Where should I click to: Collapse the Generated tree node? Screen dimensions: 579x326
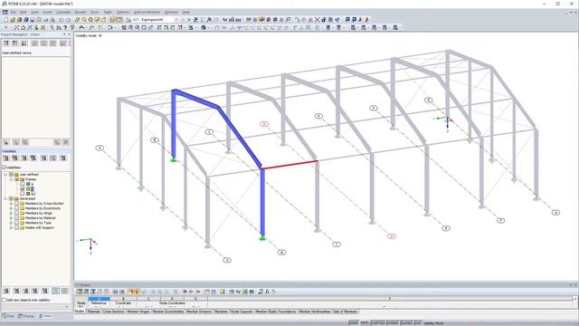point(5,199)
